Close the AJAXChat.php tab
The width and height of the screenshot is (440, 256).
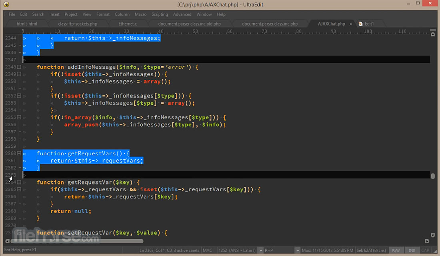351,24
